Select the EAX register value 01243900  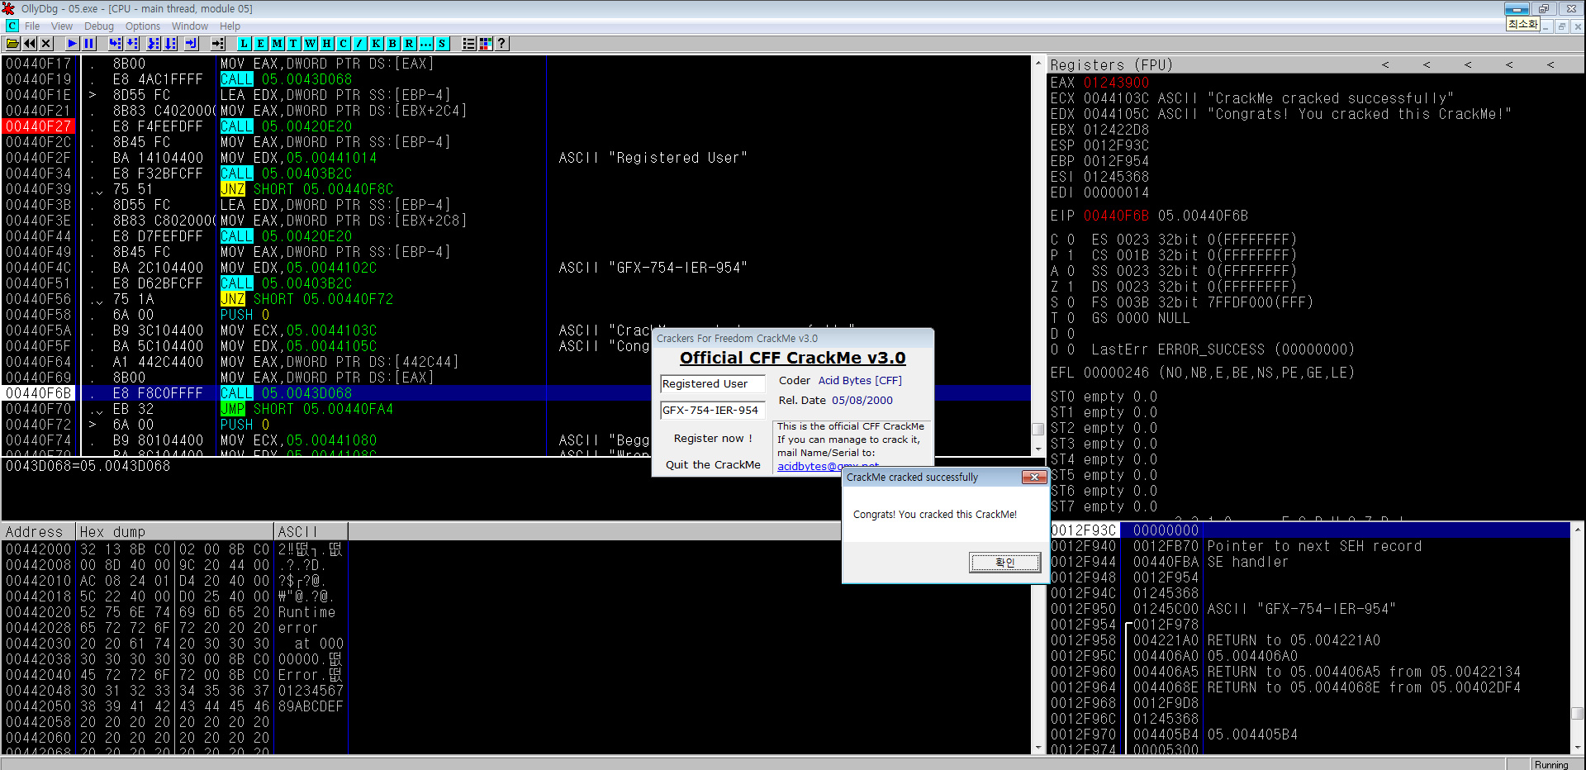coord(1116,83)
